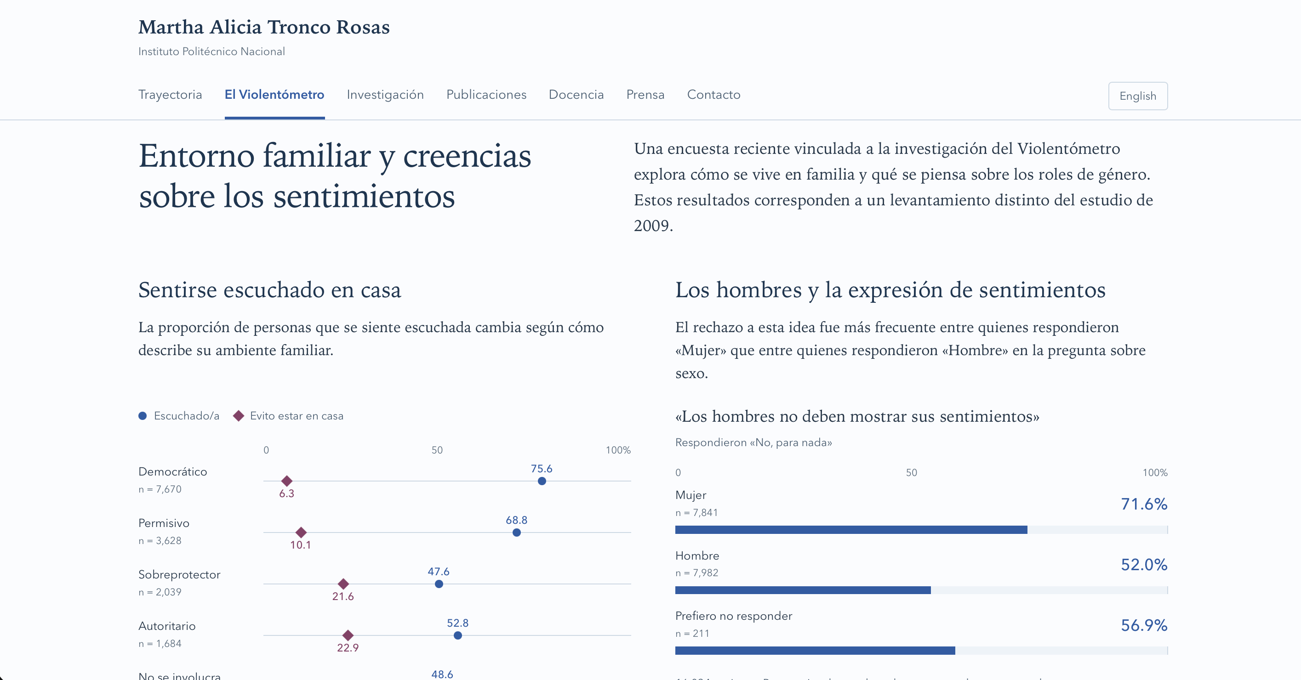This screenshot has height=680, width=1301.
Task: Select the Sobreprotector 47.6 blue data point
Action: (x=439, y=584)
